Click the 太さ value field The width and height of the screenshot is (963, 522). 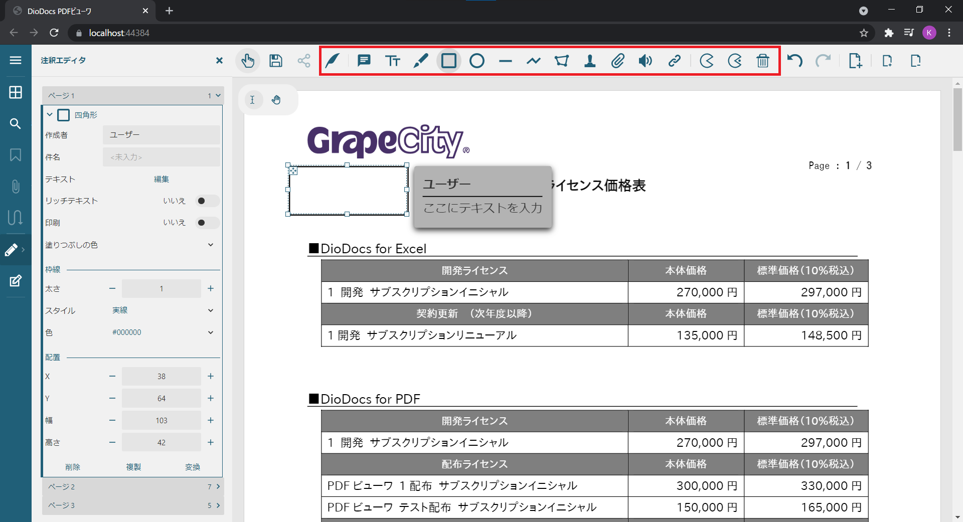tap(162, 288)
